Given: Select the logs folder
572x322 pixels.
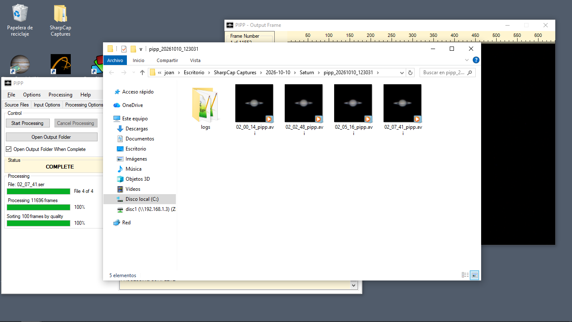Looking at the screenshot, I should [x=206, y=108].
